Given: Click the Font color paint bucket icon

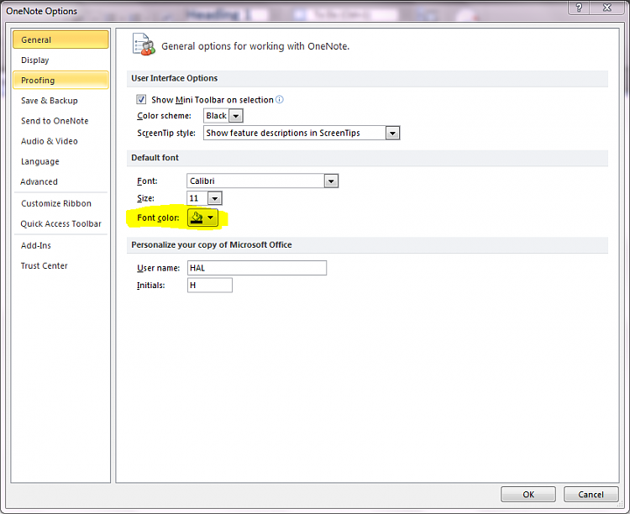Looking at the screenshot, I should (x=197, y=218).
